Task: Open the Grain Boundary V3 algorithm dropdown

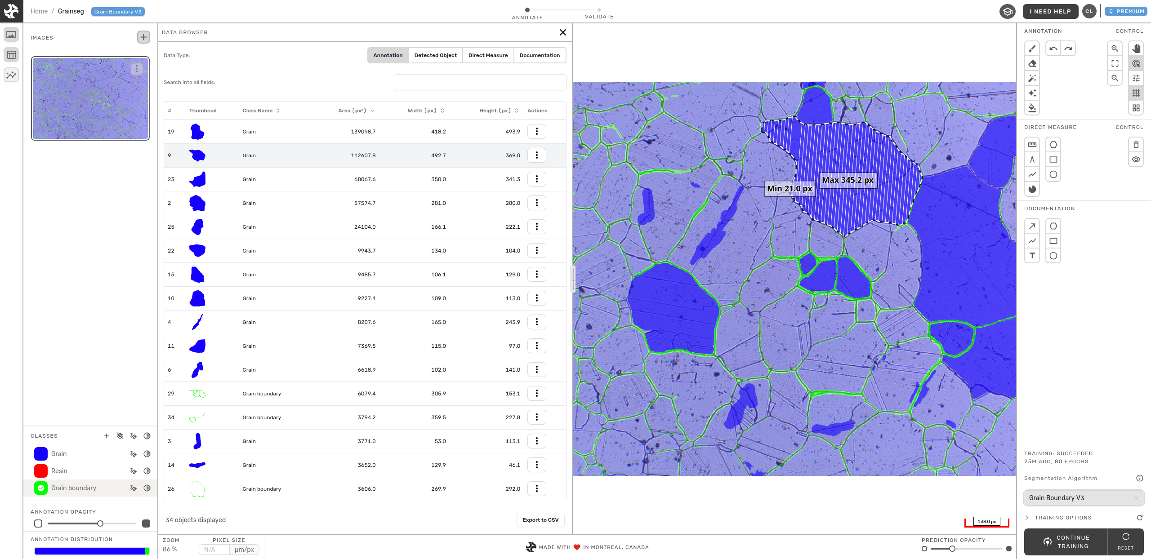Action: point(1084,498)
